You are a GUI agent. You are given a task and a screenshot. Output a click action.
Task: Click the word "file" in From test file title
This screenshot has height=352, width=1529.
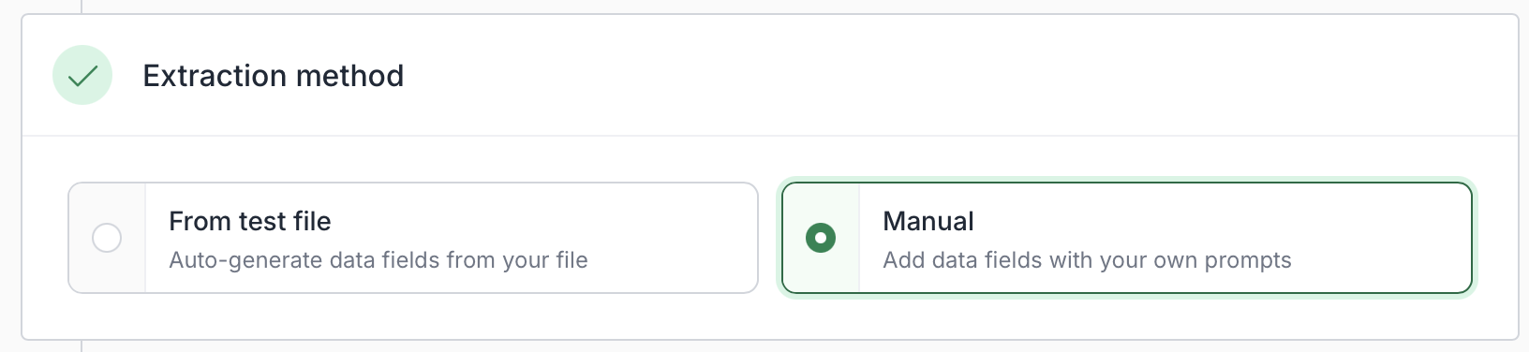pos(312,221)
